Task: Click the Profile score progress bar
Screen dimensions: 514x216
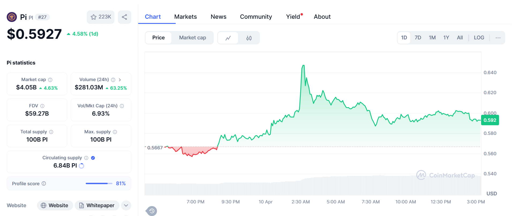Action: 99,184
